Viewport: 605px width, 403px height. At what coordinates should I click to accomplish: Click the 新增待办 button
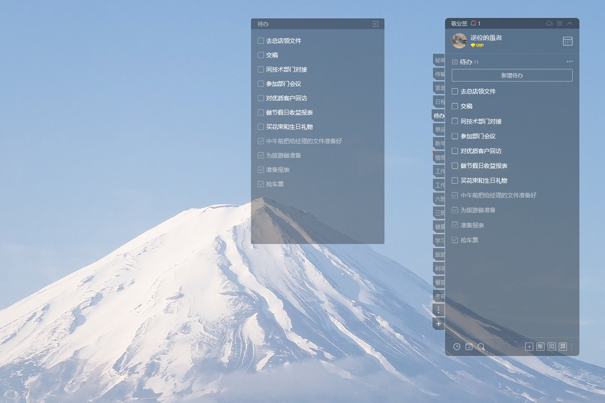[x=512, y=75]
